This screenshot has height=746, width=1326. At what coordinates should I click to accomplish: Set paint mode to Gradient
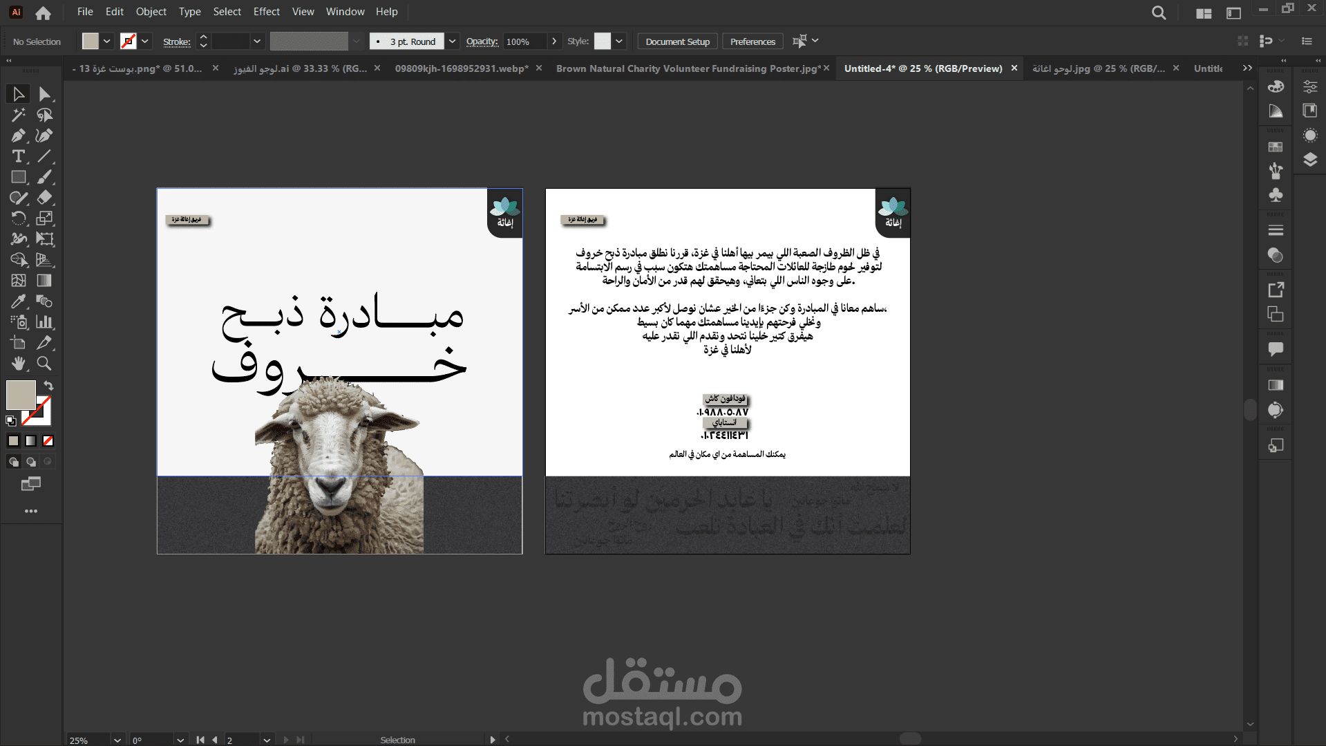coord(31,441)
